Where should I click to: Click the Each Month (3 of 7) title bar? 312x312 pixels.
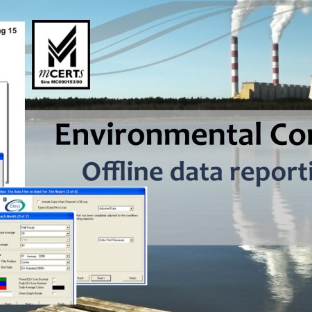coord(37,216)
